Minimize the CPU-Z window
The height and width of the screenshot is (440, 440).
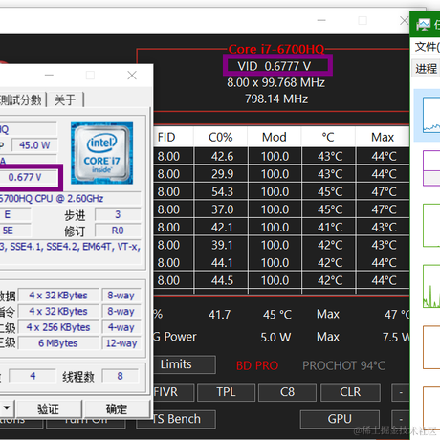49,76
